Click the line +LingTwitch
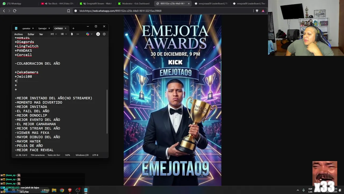344x194 pixels. [26, 46]
